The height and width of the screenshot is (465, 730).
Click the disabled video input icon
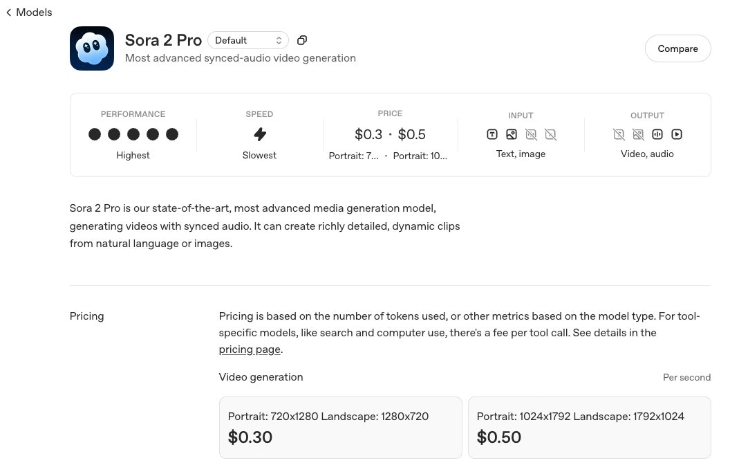[550, 135]
